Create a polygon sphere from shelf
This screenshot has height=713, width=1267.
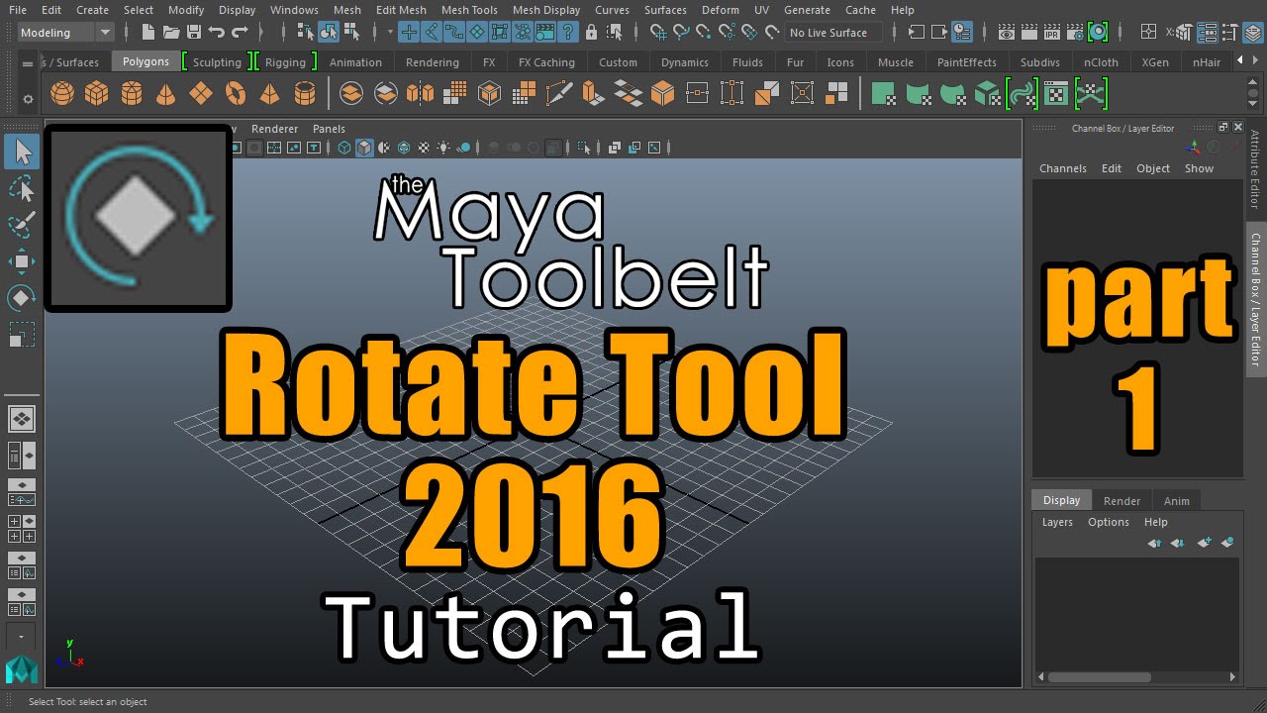pos(62,94)
